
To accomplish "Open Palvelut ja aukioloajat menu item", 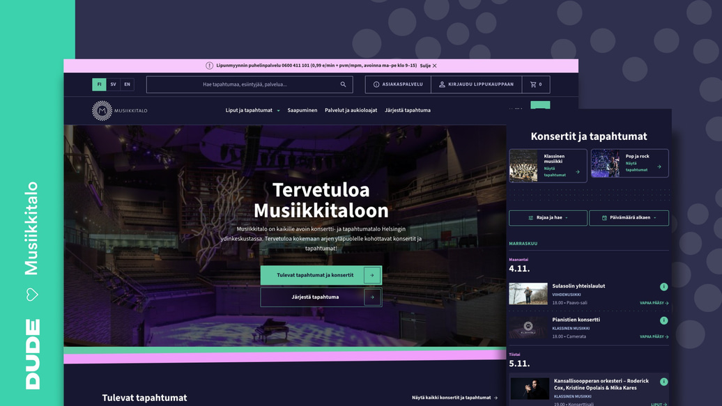I will (351, 111).
